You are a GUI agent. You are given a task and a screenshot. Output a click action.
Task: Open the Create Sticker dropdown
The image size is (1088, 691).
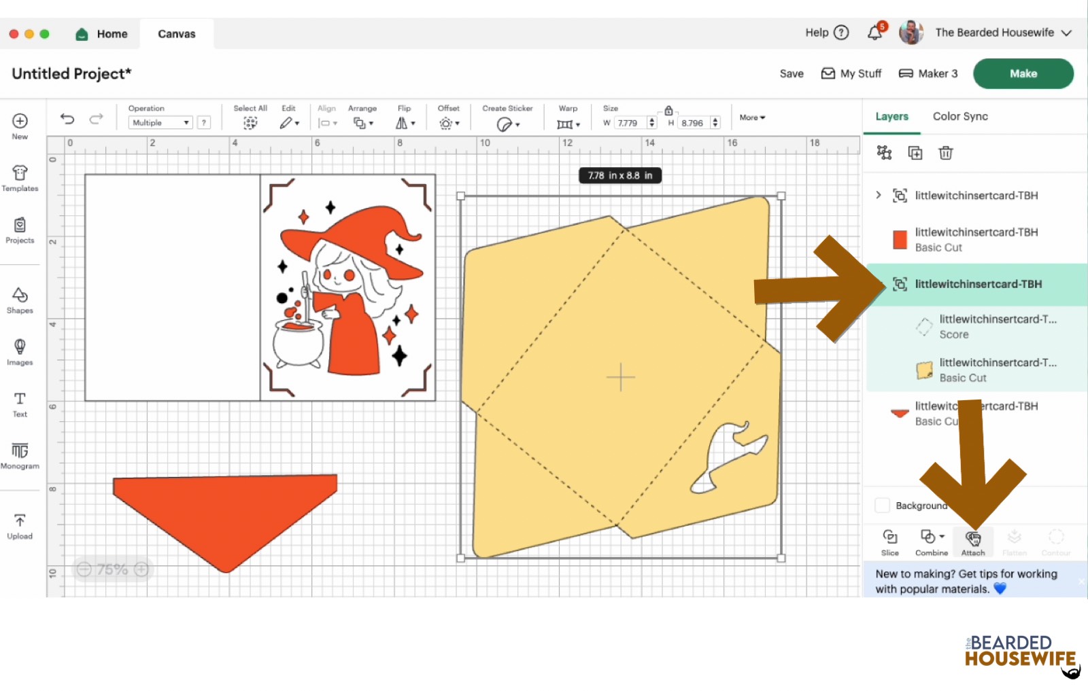coord(507,124)
